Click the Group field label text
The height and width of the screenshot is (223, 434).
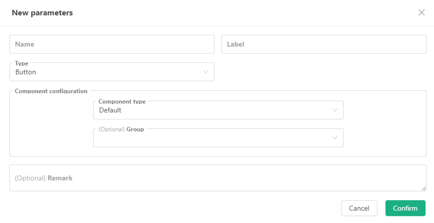(x=135, y=129)
